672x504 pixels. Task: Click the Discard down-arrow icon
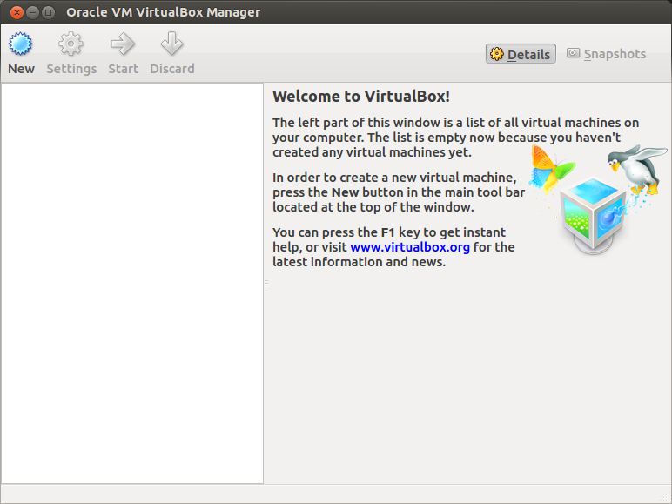171,44
